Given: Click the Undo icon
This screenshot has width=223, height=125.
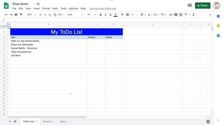Looking at the screenshot, I should [6, 15].
